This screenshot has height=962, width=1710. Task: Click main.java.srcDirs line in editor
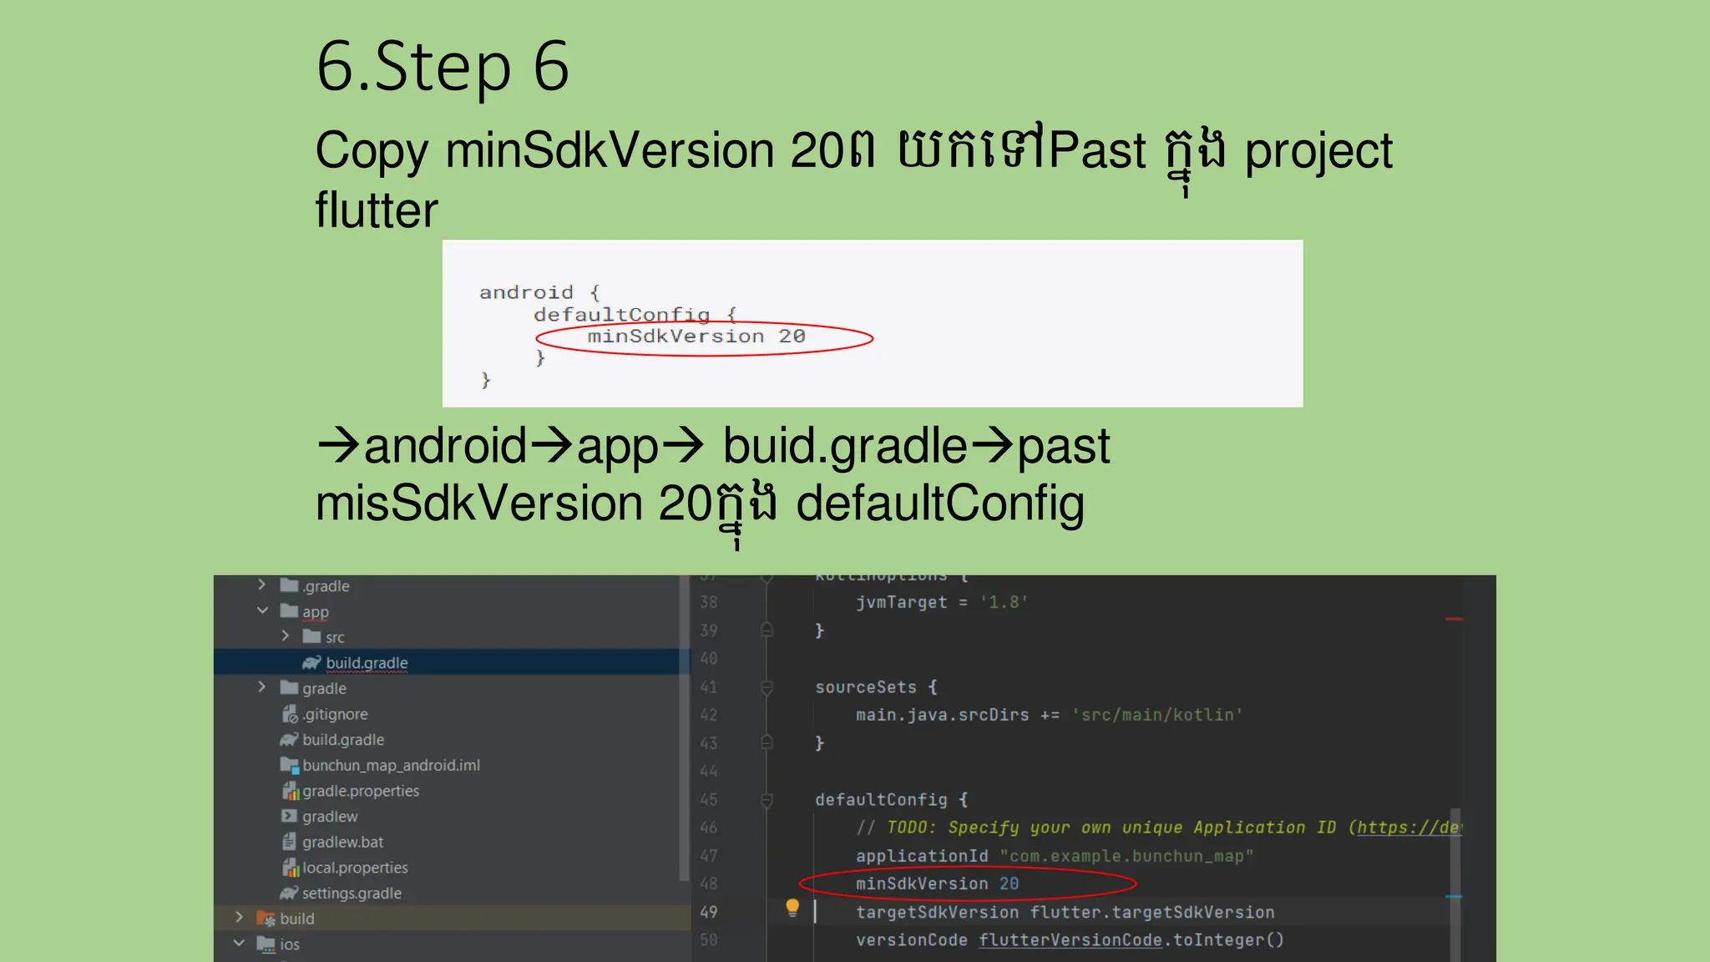tap(1050, 715)
